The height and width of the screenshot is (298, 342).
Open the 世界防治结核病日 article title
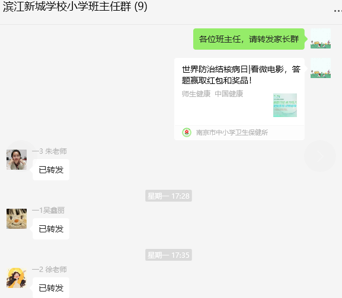(x=241, y=75)
